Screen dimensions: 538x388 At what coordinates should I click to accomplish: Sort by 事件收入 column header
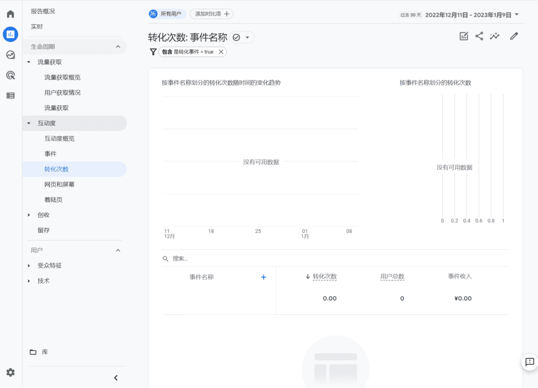coord(460,277)
